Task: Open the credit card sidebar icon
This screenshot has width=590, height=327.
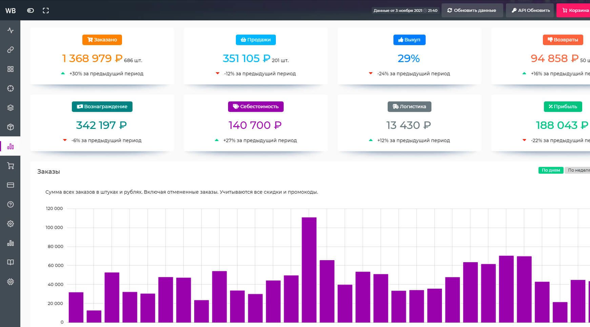Action: tap(10, 185)
